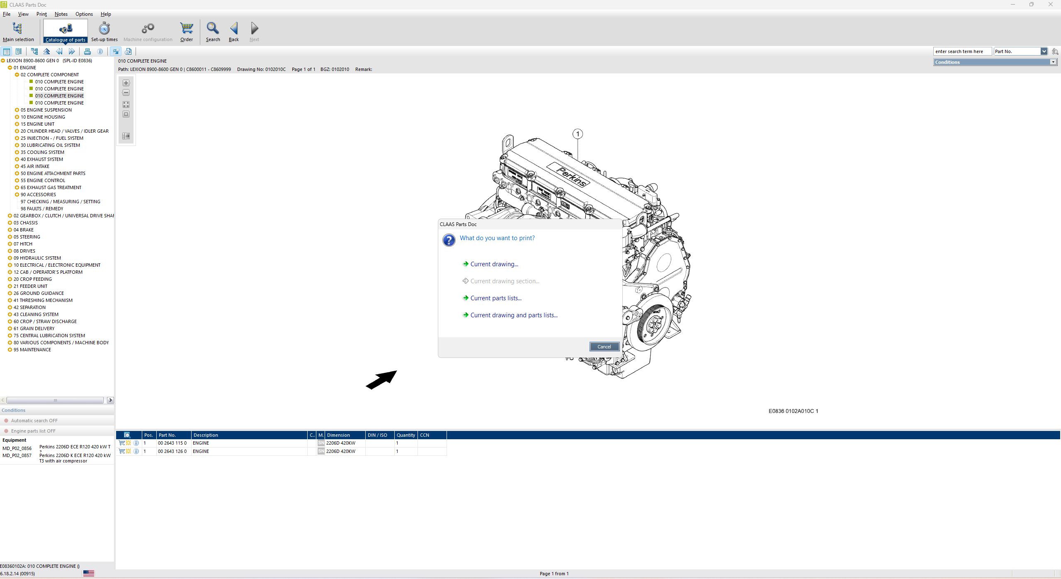Open the Order shopping cart

pos(187,29)
